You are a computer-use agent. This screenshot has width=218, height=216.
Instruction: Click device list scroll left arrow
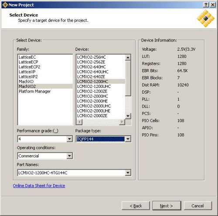(x=79, y=122)
